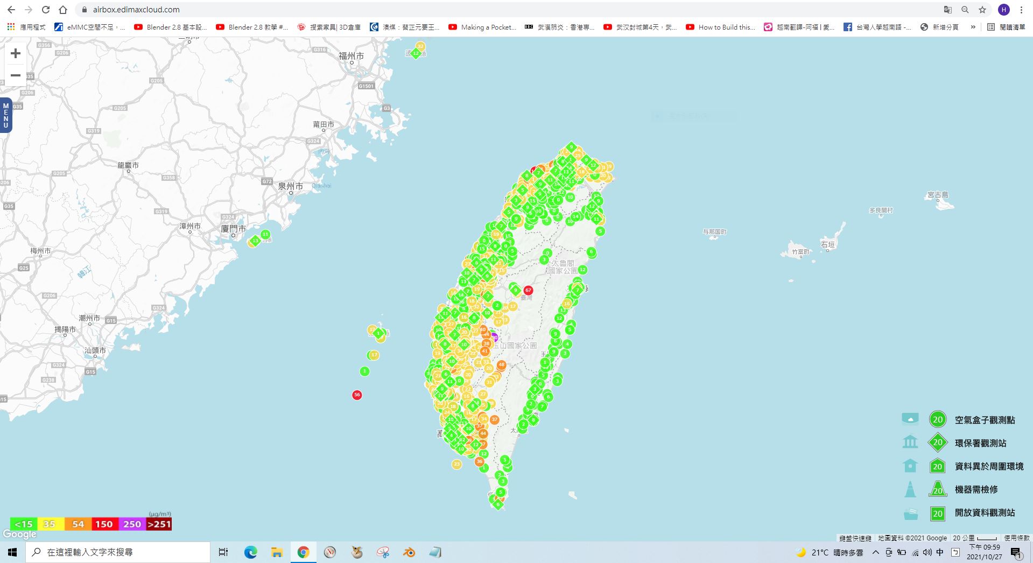
Task: Click the 機器需檢修 legend label
Action: click(x=976, y=489)
